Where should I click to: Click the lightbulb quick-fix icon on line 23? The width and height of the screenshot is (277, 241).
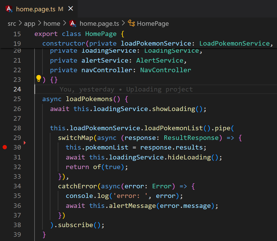point(39,78)
